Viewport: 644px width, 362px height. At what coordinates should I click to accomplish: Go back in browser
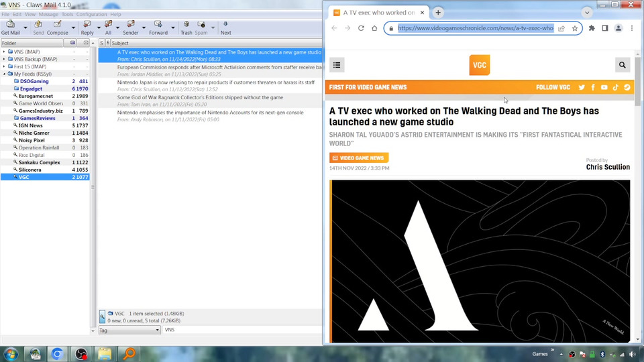[334, 28]
